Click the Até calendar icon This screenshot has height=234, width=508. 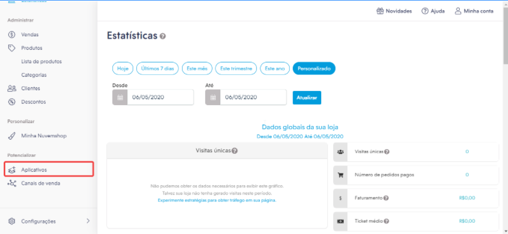click(x=213, y=97)
